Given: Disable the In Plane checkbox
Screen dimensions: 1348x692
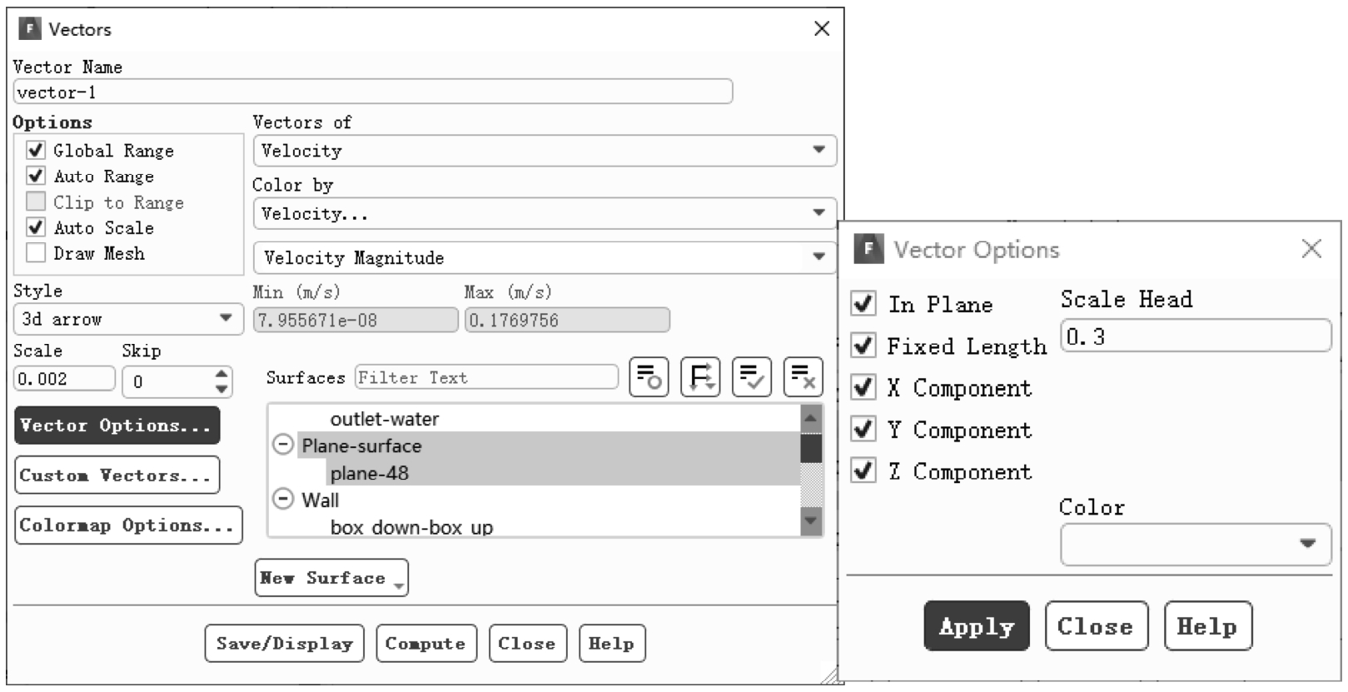Looking at the screenshot, I should [x=863, y=303].
